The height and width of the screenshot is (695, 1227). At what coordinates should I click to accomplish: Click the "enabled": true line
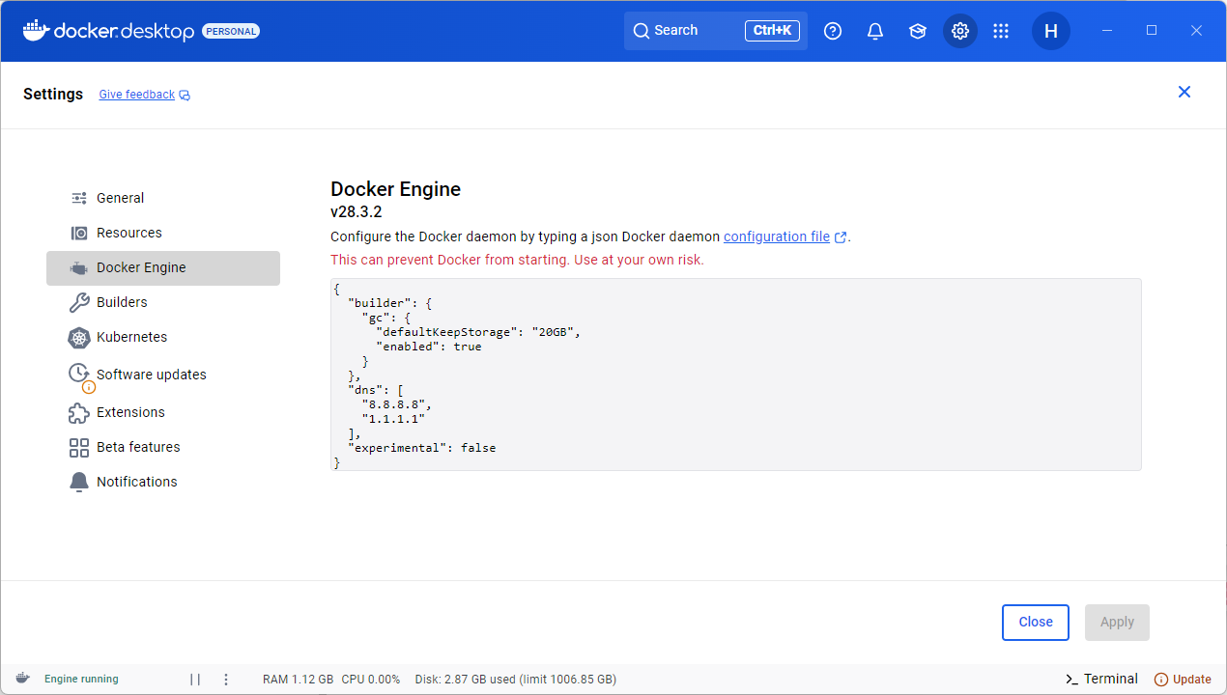tap(428, 347)
